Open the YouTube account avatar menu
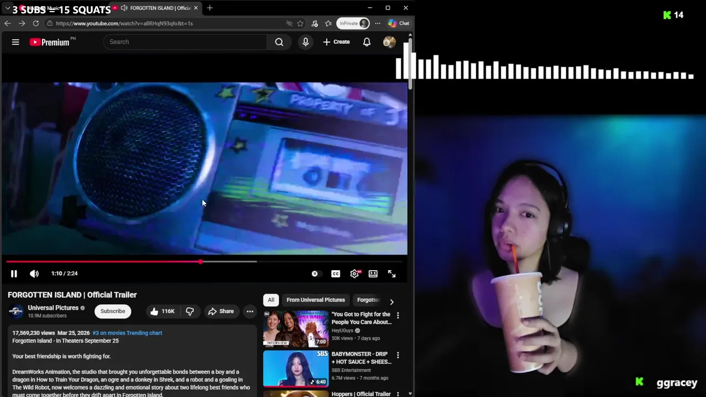This screenshot has width=706, height=397. click(x=389, y=42)
